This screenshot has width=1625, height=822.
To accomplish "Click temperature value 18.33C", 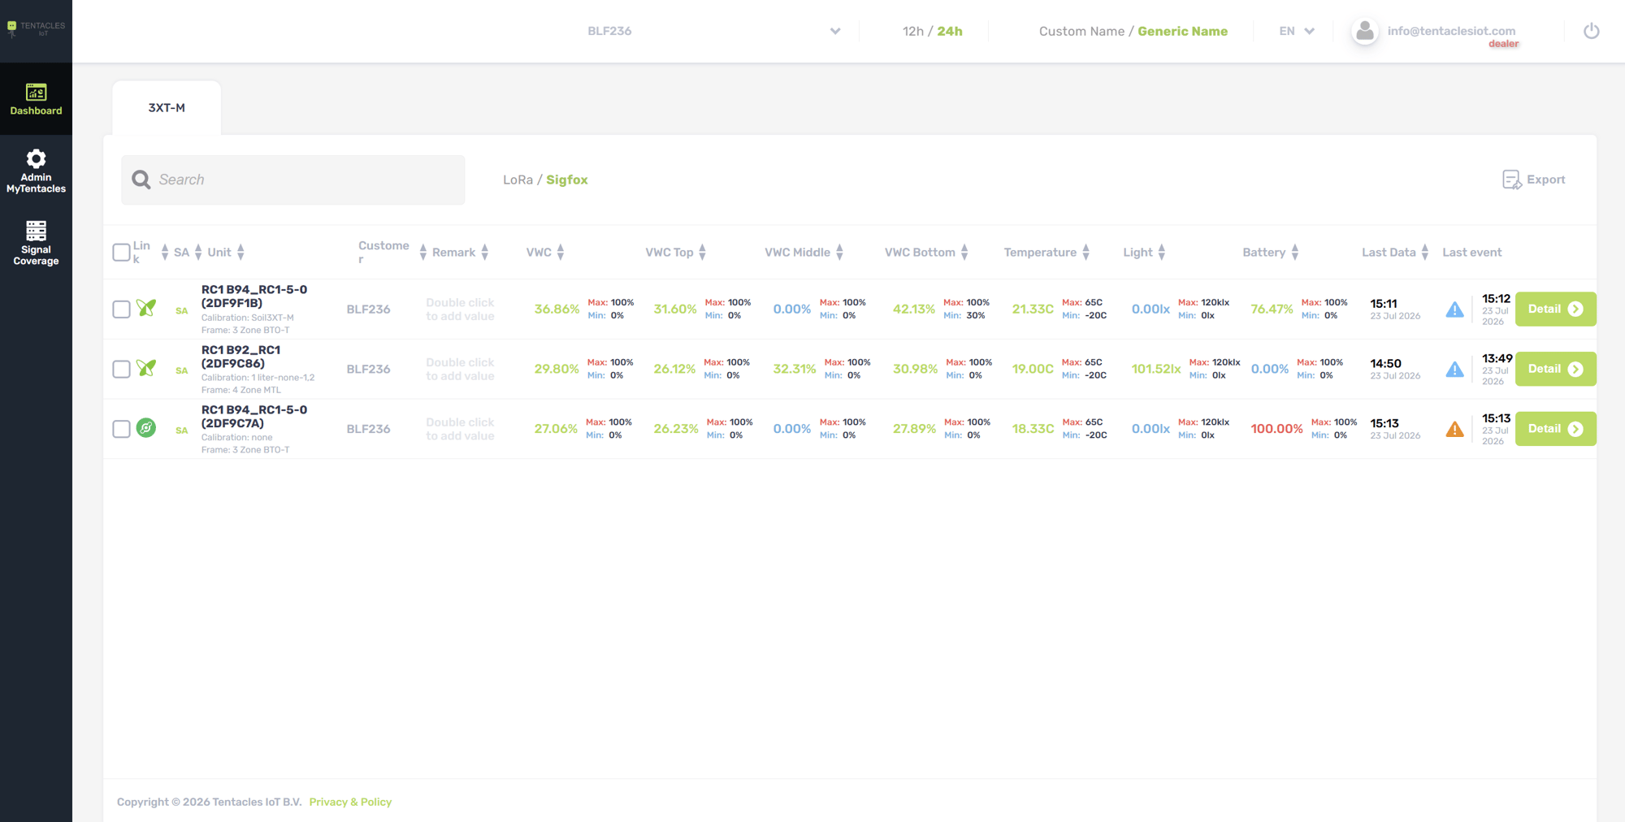I will [x=1033, y=429].
